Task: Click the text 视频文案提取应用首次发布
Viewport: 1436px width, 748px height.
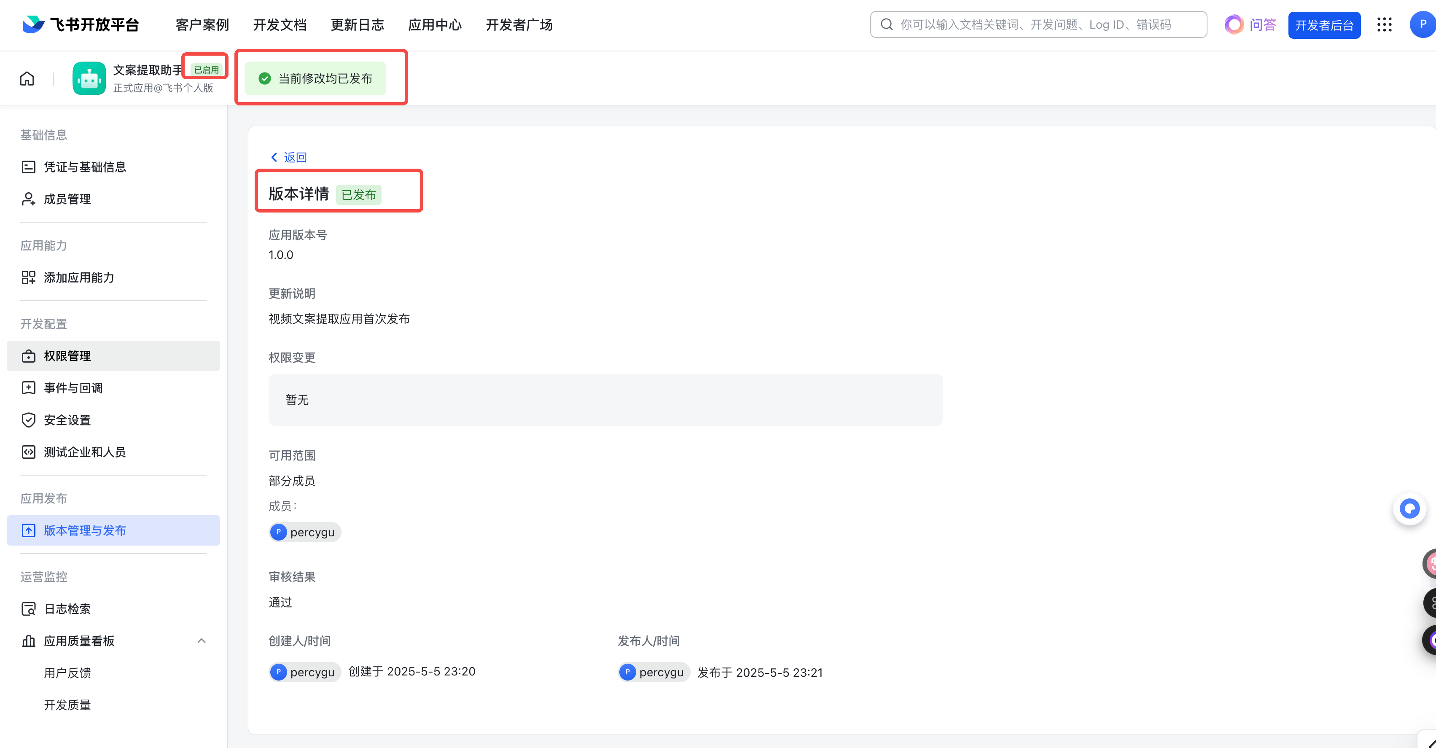Action: tap(339, 319)
